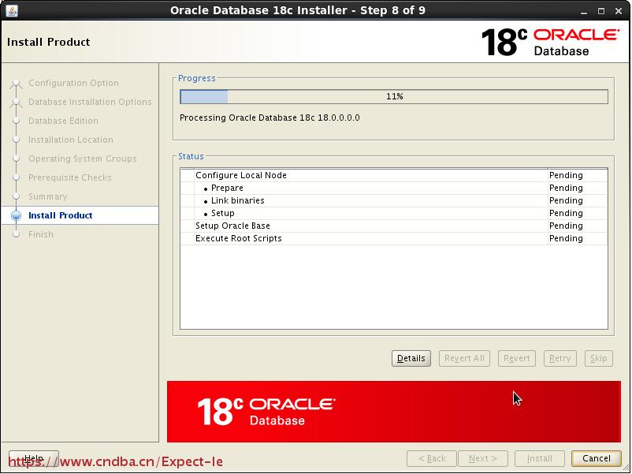Image resolution: width=632 pixels, height=474 pixels.
Task: Click the Oracle 18c red banner
Action: [x=394, y=412]
